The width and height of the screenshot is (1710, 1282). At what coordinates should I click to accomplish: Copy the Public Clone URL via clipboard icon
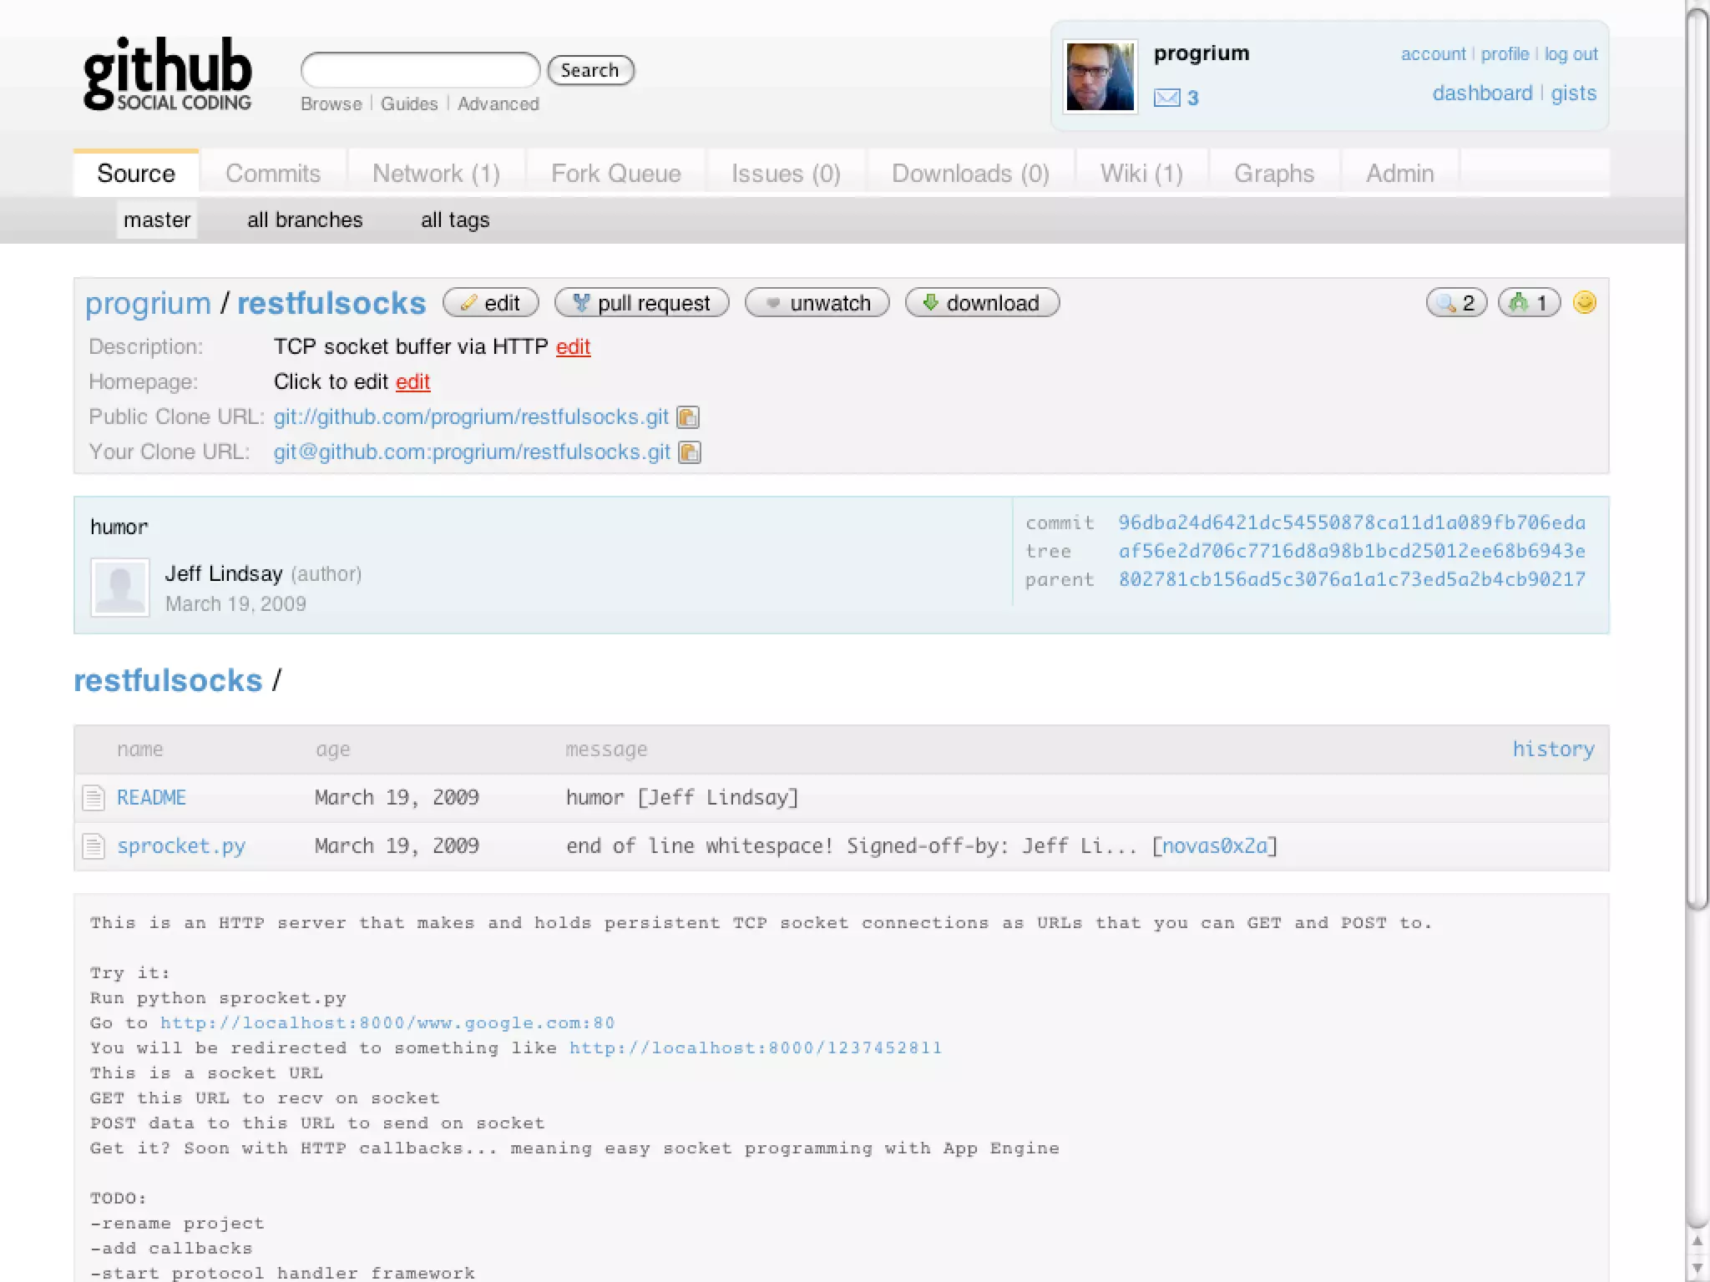(688, 416)
